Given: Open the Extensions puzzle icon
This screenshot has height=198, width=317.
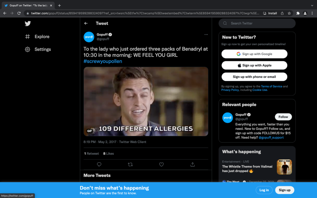Looking at the screenshot, I should [298, 13].
